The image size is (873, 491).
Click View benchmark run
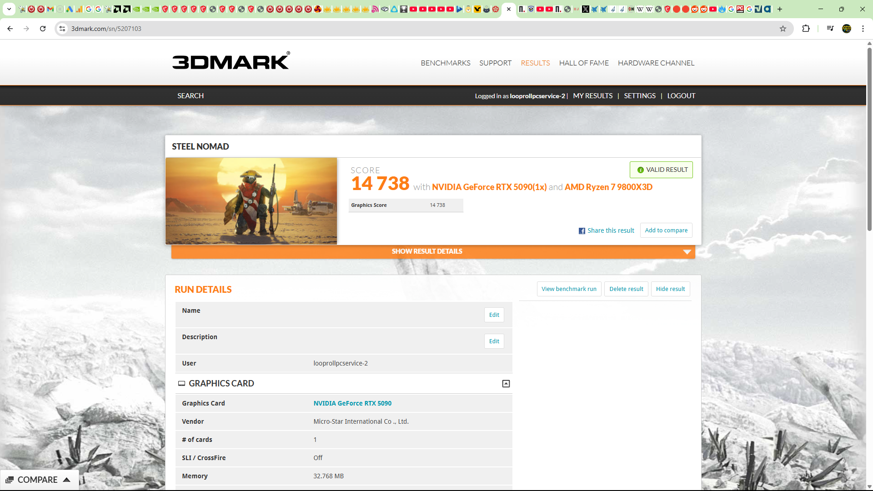point(568,289)
